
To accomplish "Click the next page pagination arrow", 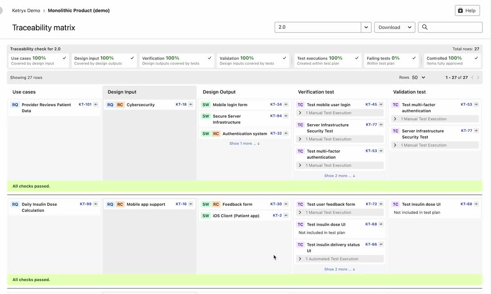I will (478, 77).
